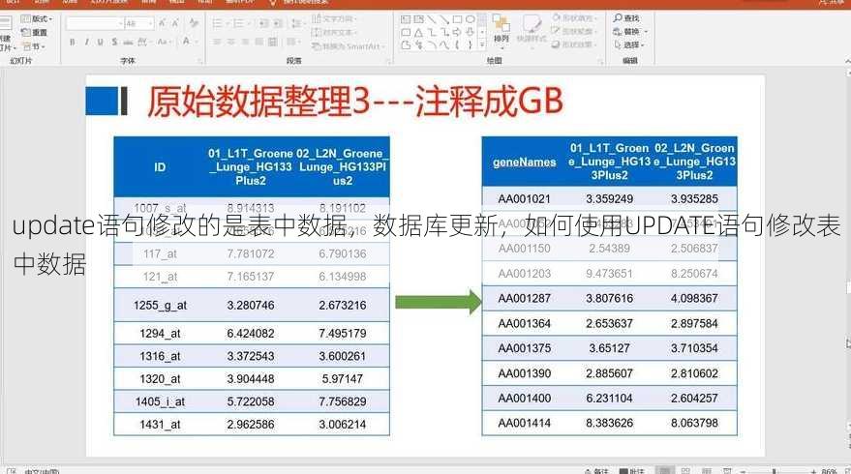Click the geneNames header cell
This screenshot has height=474, width=851.
525,163
